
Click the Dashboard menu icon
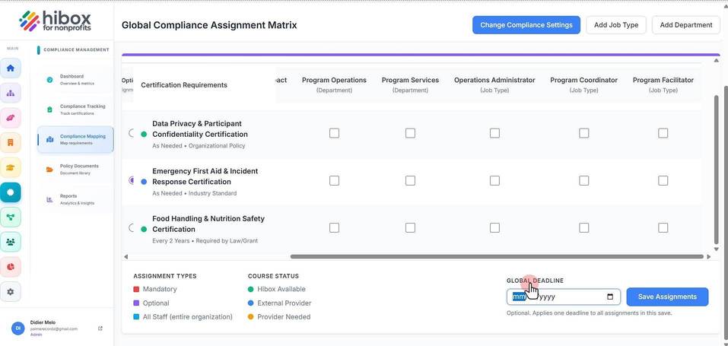coord(49,80)
